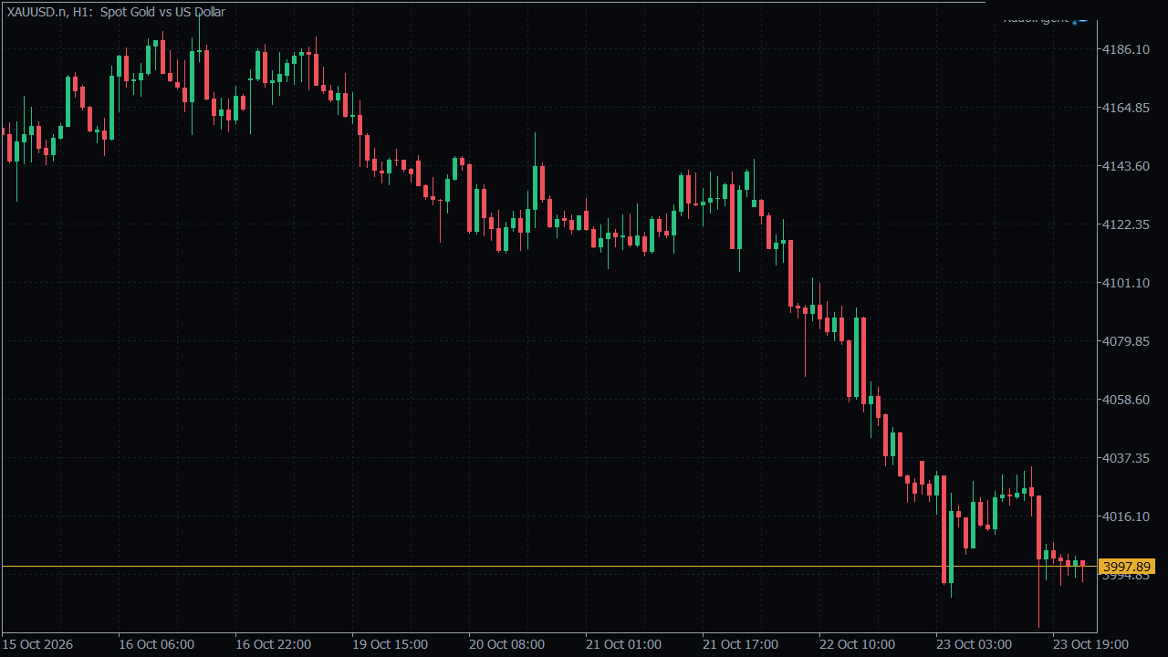Image resolution: width=1168 pixels, height=657 pixels.
Task: Click the 4101.10 price scale label
Action: 1126,283
